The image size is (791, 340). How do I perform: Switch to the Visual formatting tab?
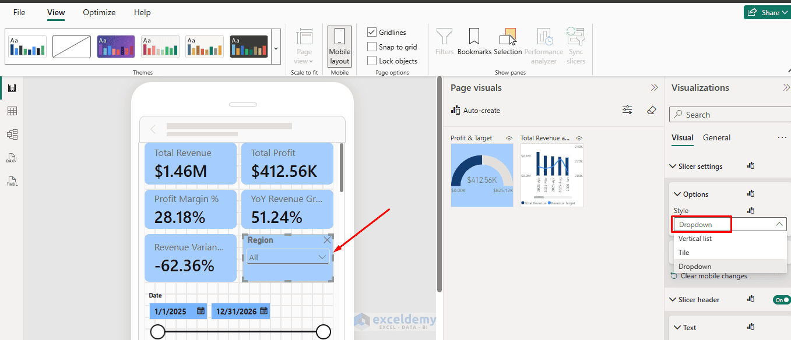pyautogui.click(x=683, y=138)
